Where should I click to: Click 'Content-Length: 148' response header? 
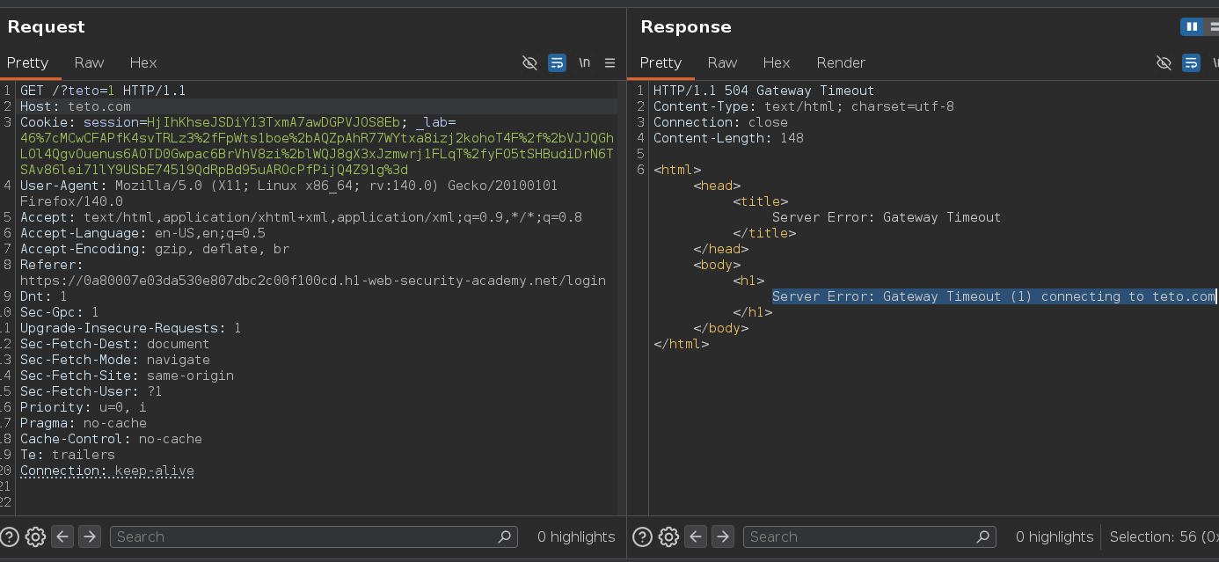click(x=728, y=138)
